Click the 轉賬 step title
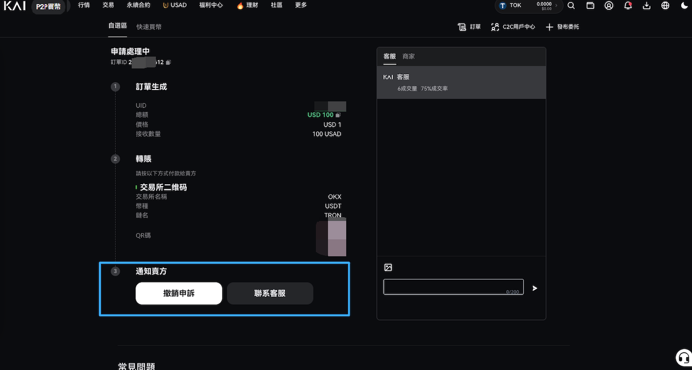Image resolution: width=692 pixels, height=370 pixels. click(144, 159)
